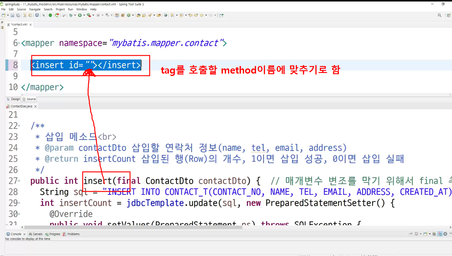Collapse the Javadoc comment fold on line 22
This screenshot has height=256, width=452.
point(19,125)
